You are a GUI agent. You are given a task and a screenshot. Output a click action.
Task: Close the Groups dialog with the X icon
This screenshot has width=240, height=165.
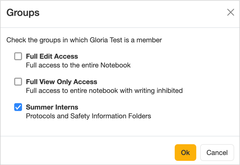(231, 12)
